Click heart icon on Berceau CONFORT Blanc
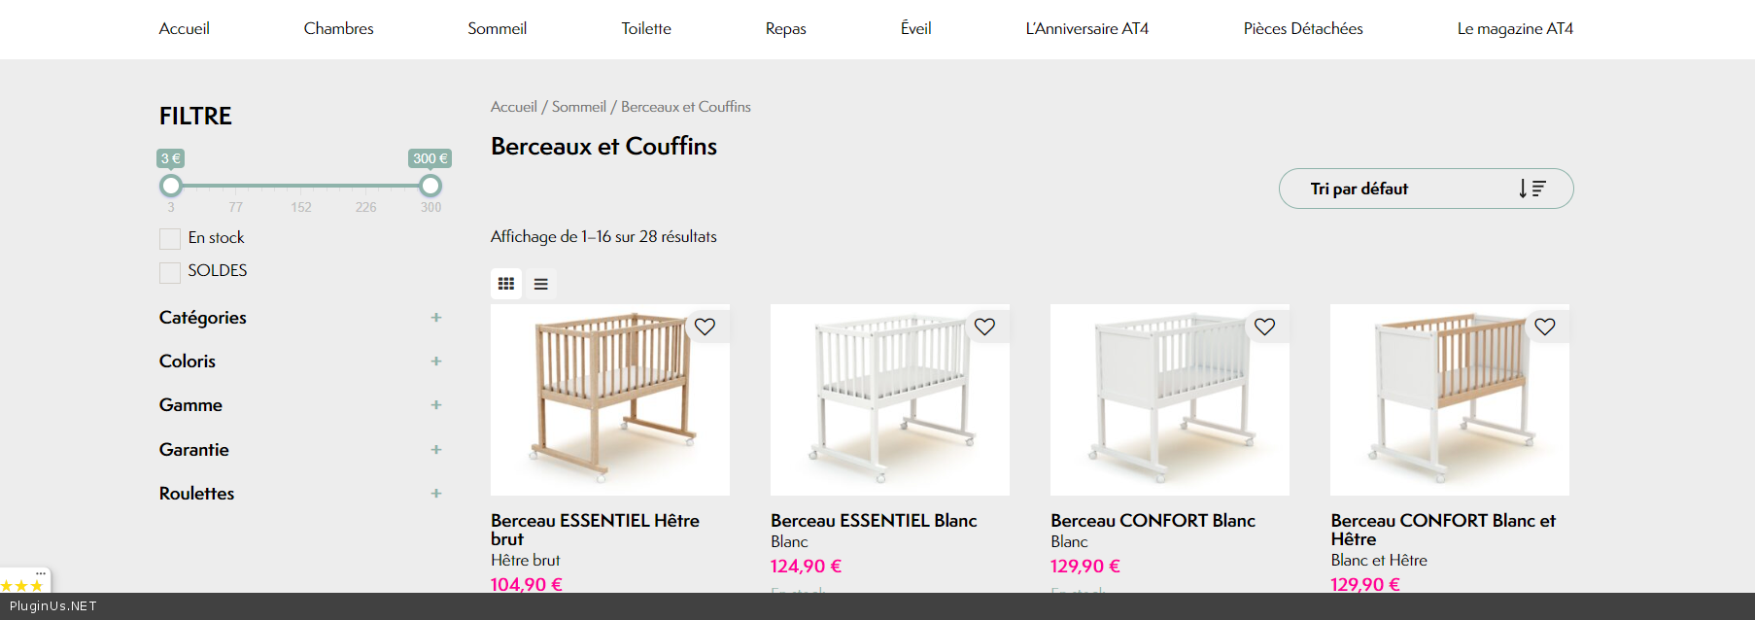Image resolution: width=1755 pixels, height=620 pixels. coord(1264,327)
